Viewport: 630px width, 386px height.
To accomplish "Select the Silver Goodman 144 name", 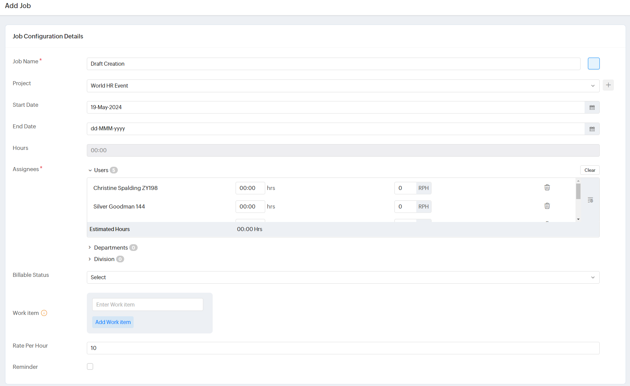I will [119, 206].
